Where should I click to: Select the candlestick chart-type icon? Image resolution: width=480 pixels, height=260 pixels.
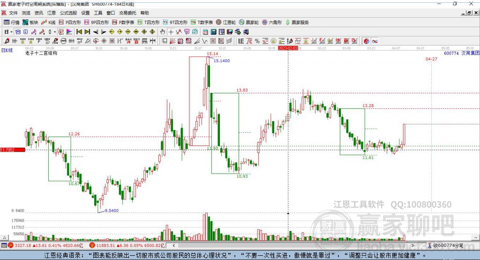(50, 32)
